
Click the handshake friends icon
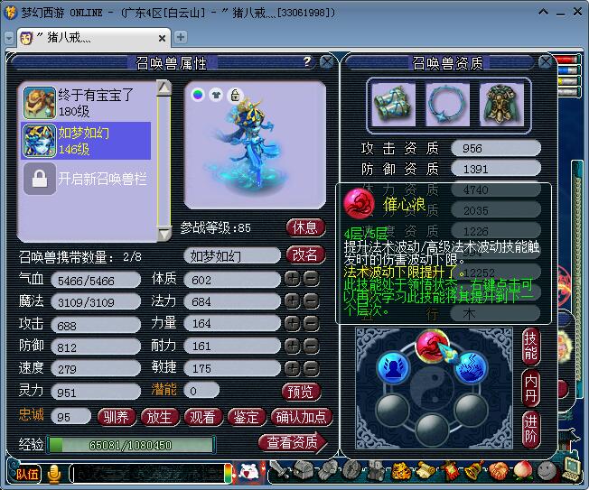click(x=498, y=470)
